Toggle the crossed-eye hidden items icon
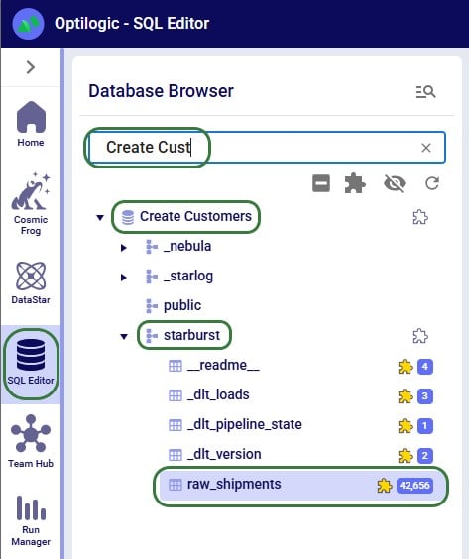469x559 pixels. [394, 183]
